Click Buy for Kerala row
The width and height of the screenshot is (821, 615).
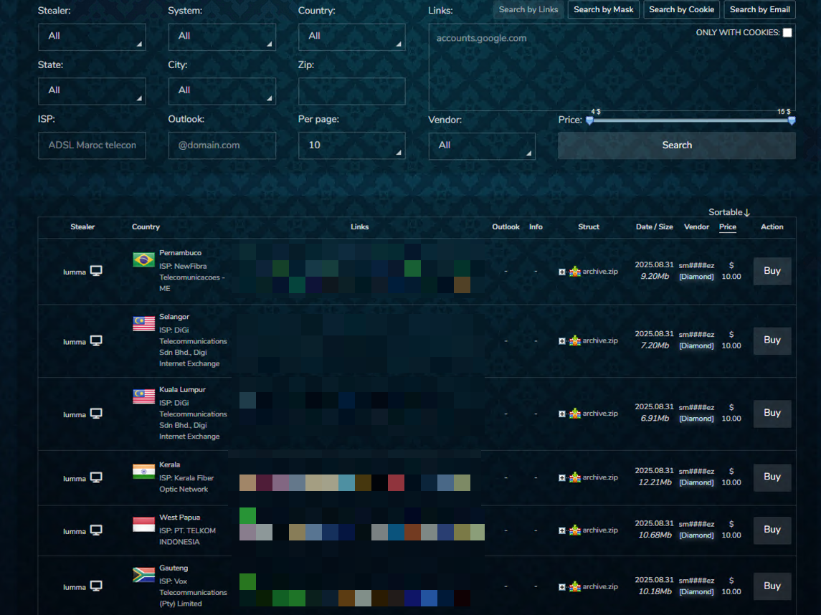[x=772, y=477]
